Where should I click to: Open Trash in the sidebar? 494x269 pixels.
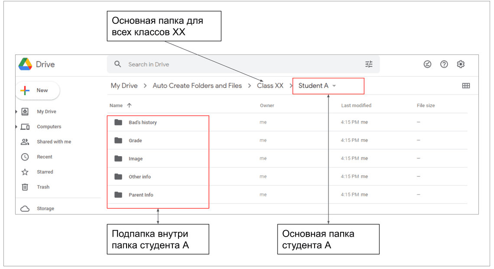point(43,187)
